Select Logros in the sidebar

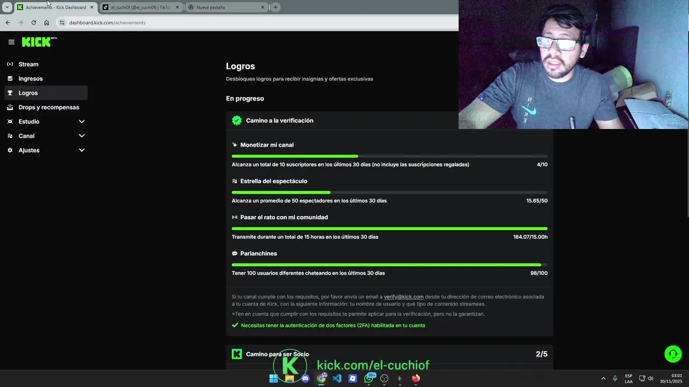pos(46,93)
